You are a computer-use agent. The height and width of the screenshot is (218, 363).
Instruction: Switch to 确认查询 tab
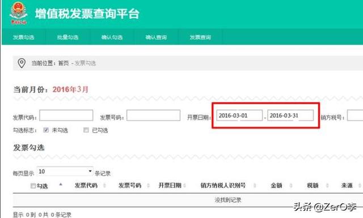(156, 37)
